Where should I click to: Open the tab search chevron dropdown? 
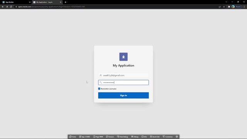click(x=226, y=2)
